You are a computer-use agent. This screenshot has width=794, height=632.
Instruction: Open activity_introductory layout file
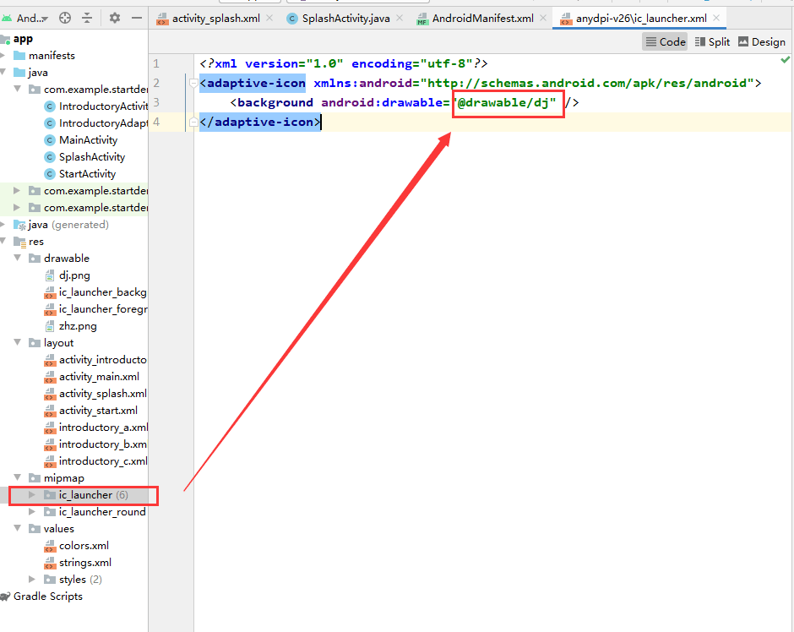[103, 360]
